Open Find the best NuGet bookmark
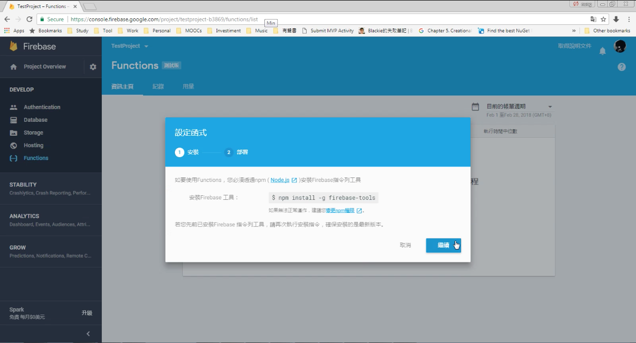Viewport: 636px width, 343px height. (504, 30)
